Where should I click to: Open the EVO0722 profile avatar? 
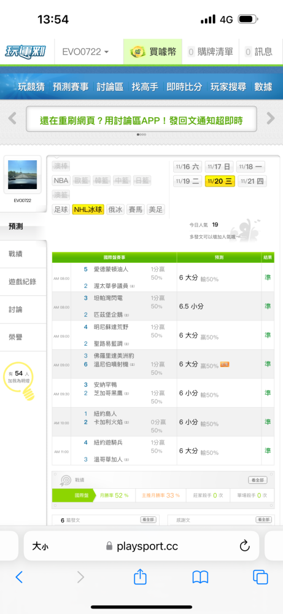click(x=23, y=174)
